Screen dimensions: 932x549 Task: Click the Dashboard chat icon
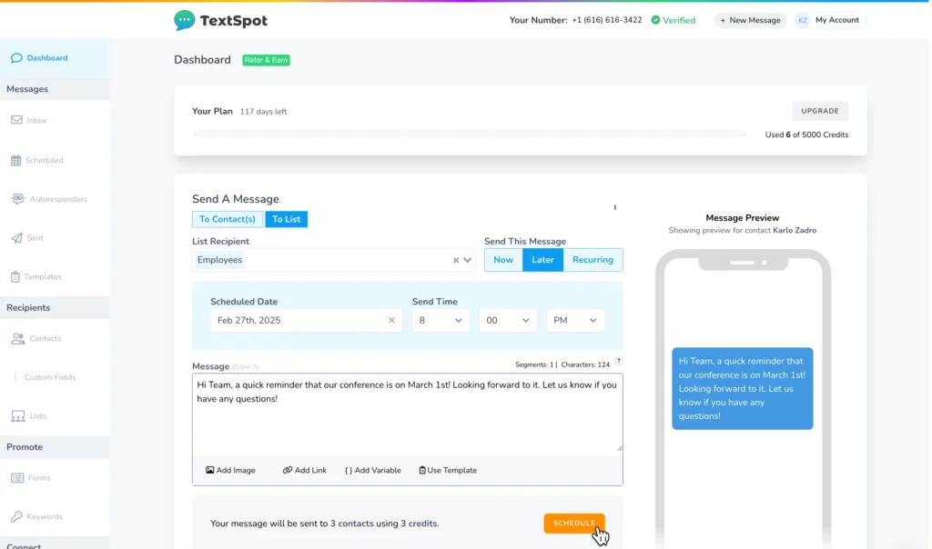(x=16, y=57)
